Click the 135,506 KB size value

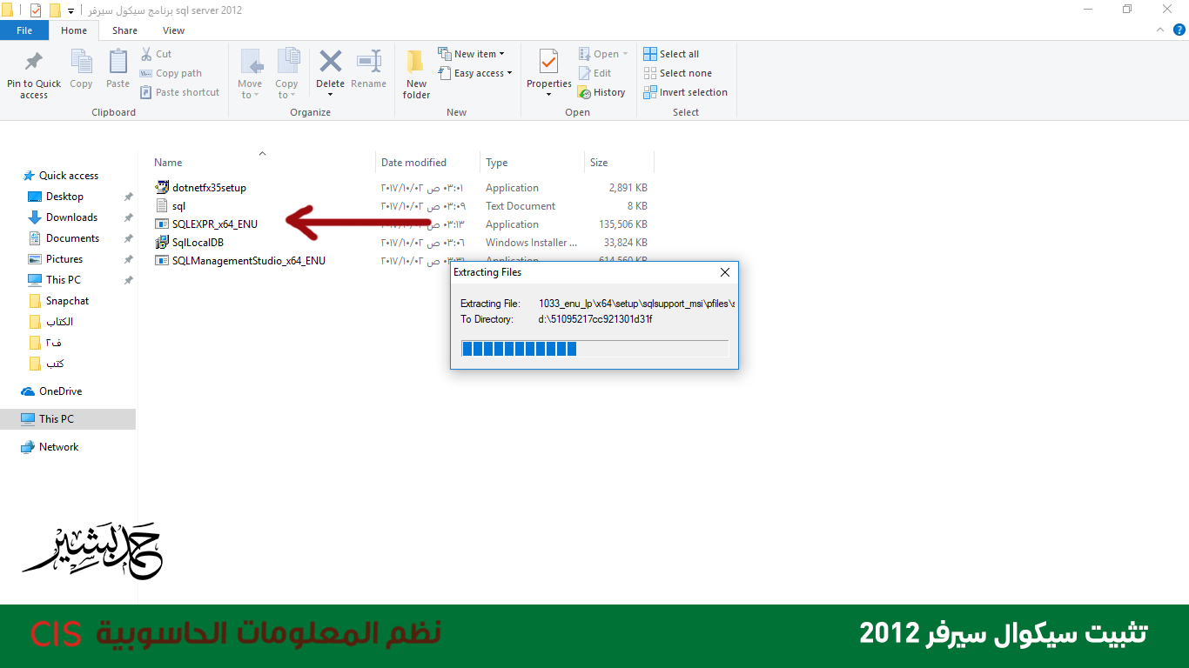coord(623,224)
